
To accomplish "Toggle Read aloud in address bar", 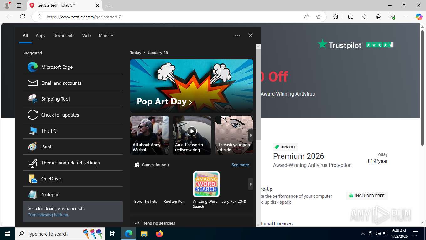I will point(306,17).
